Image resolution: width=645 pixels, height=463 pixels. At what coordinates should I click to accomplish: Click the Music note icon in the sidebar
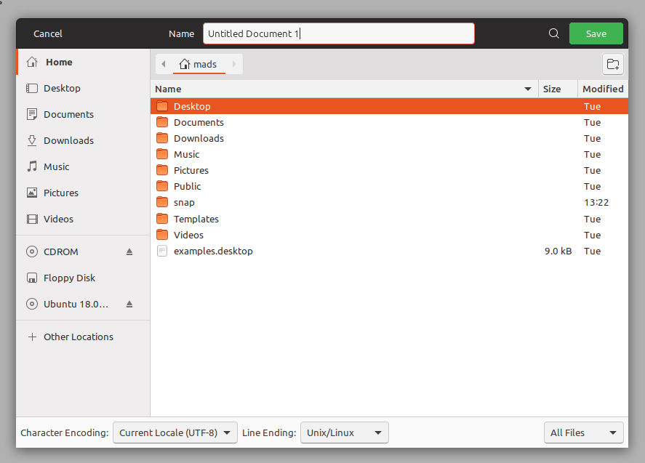point(32,166)
